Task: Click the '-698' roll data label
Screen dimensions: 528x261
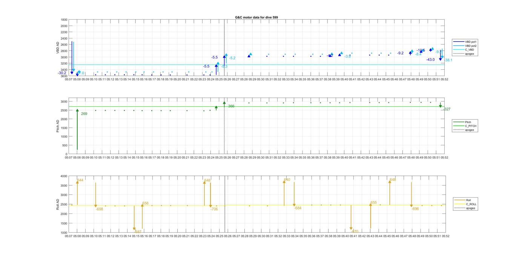Action: pos(100,209)
